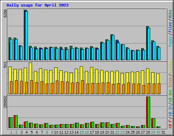The image size is (174, 136).
Task: Click the yellow visits bar on day 15
Action: [81, 80]
